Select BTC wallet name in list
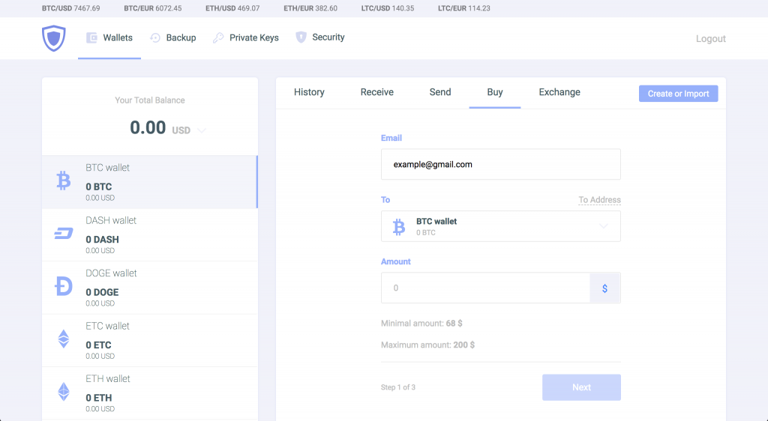The width and height of the screenshot is (768, 421). click(x=108, y=167)
